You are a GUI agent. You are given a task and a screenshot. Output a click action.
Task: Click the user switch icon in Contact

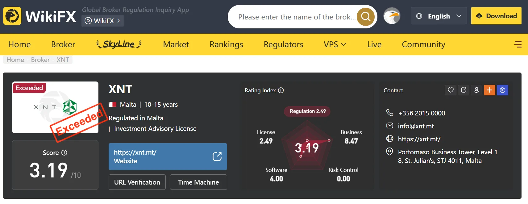(476, 90)
